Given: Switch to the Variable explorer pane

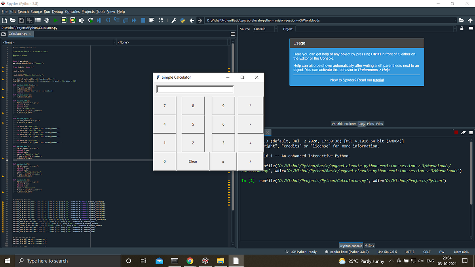Looking at the screenshot, I should point(344,123).
